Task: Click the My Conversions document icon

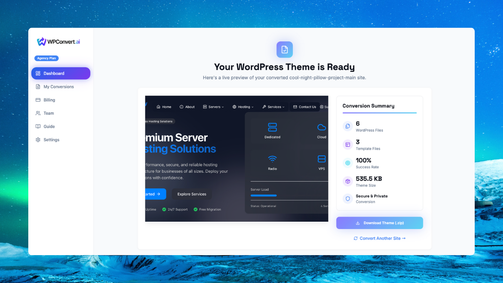Action: coord(38,87)
